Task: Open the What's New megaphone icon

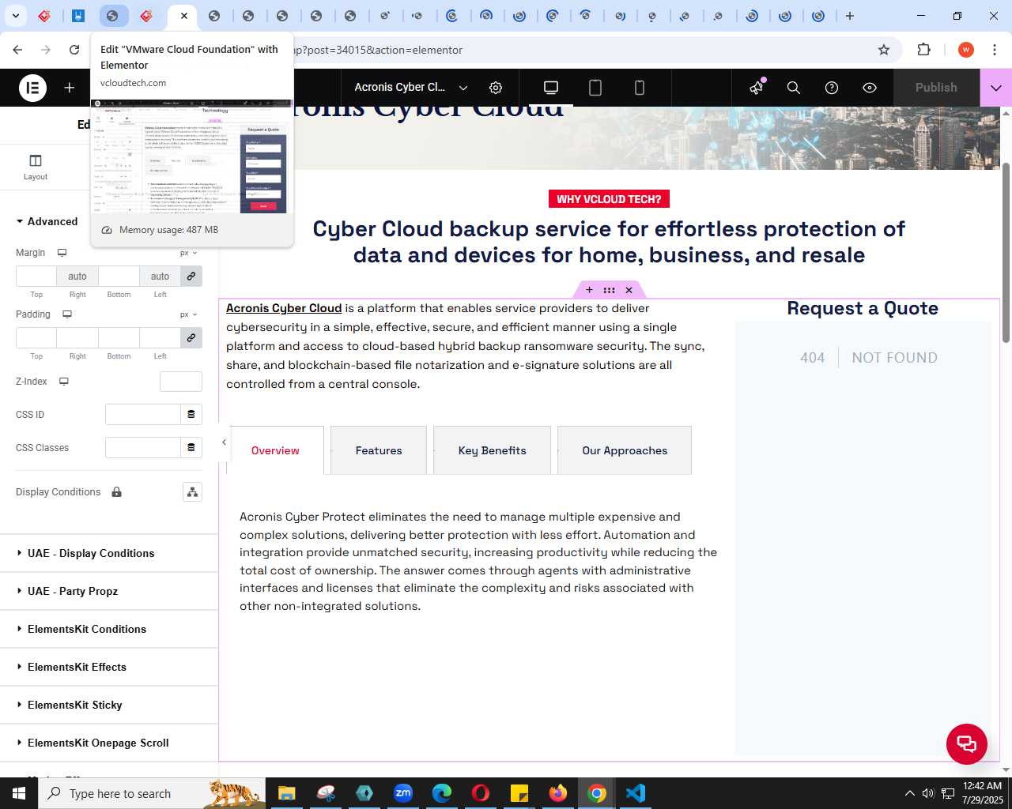Action: [757, 88]
